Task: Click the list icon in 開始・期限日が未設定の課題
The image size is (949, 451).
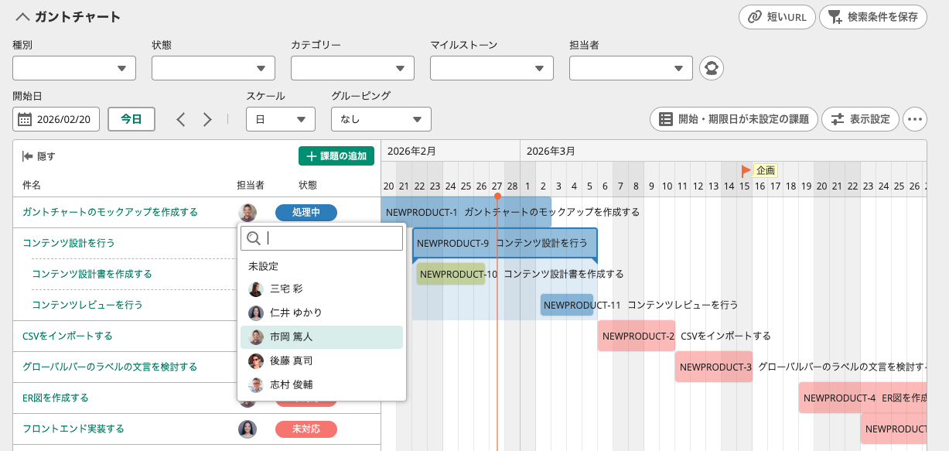Action: coord(665,119)
